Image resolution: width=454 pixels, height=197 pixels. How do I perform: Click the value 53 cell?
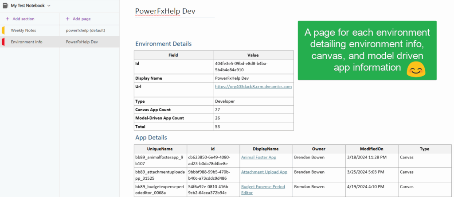click(x=254, y=127)
